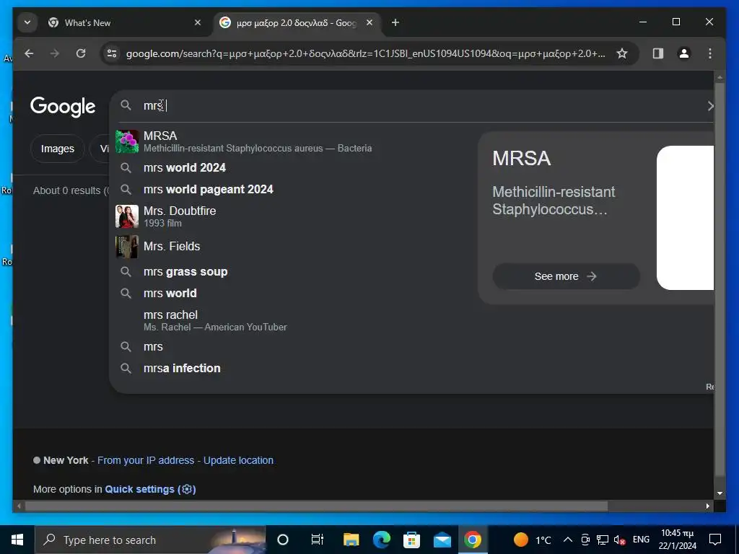Click the Mrs. Doubtfire thumbnail image
Viewport: 739px width, 554px height.
point(127,216)
